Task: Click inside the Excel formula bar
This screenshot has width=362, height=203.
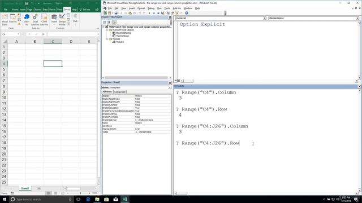Action: (x=72, y=34)
